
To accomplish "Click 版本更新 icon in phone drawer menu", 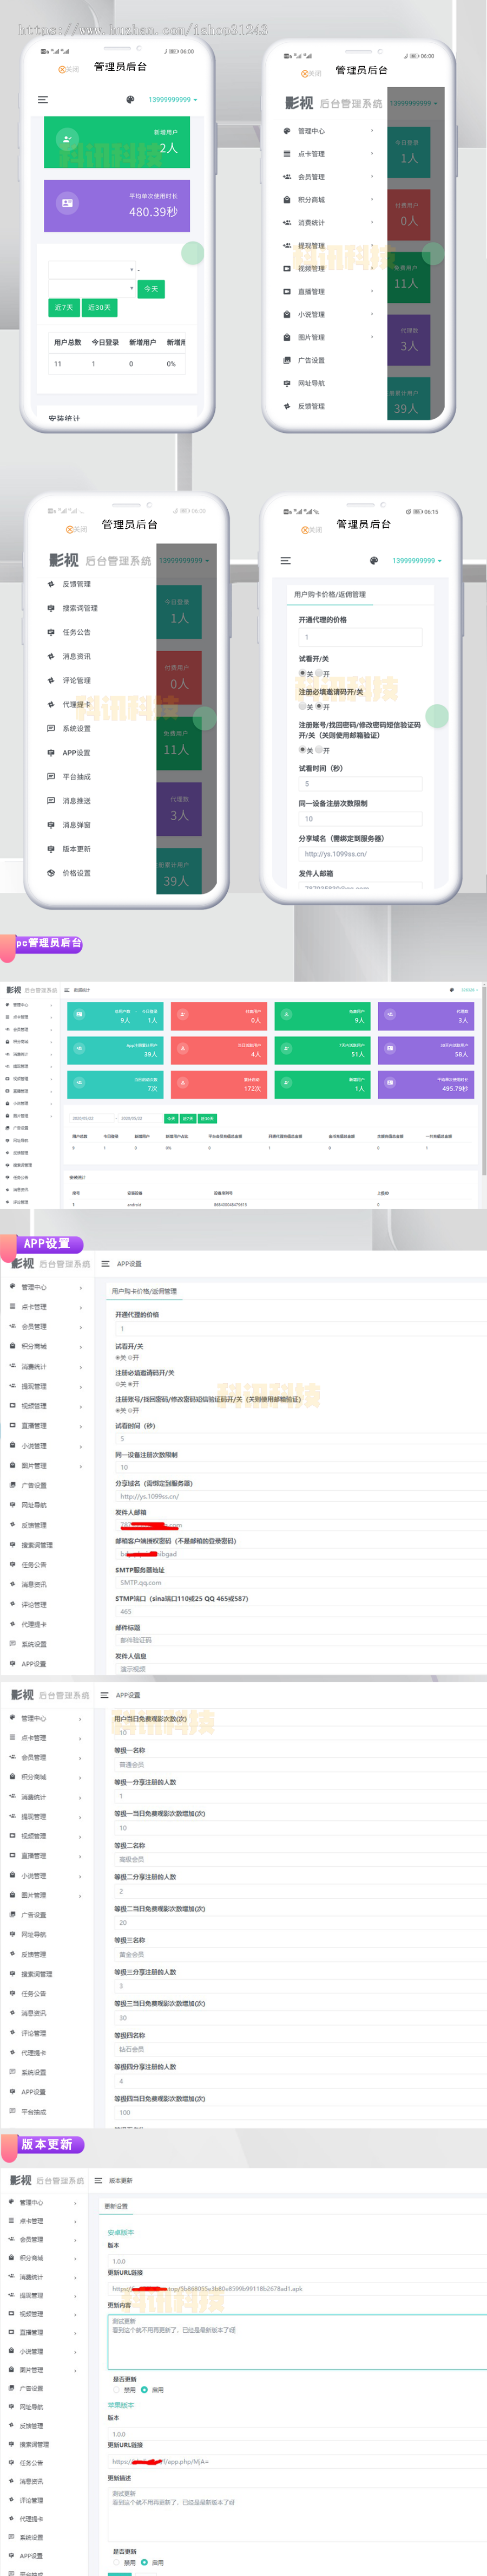I will (51, 849).
